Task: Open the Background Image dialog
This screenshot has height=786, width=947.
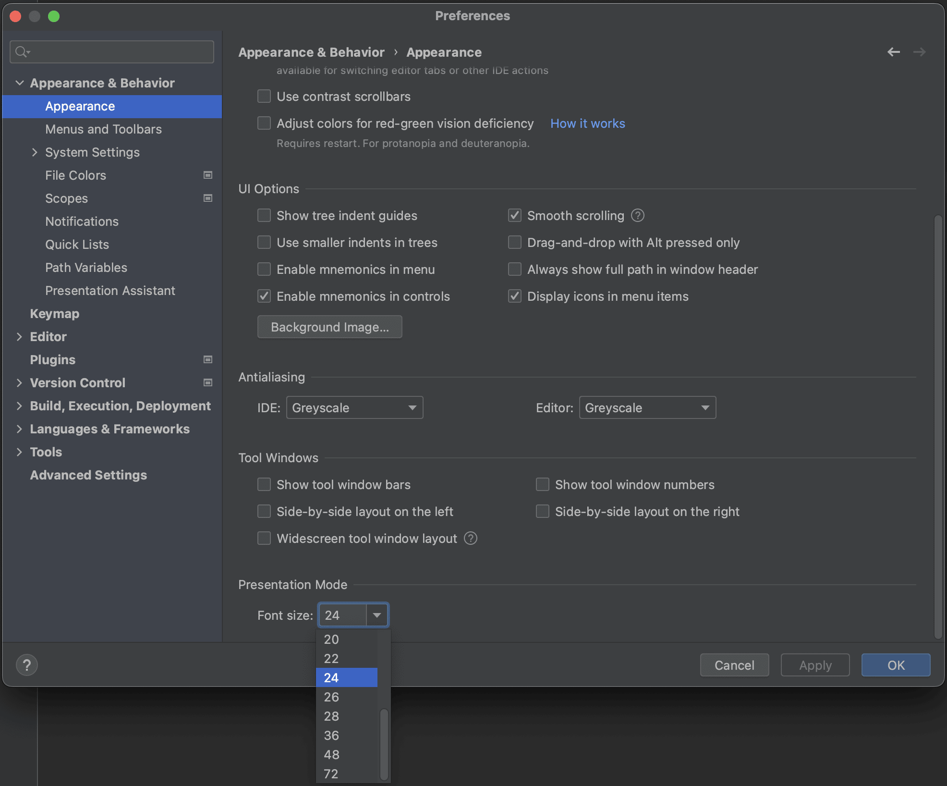Action: click(x=329, y=327)
